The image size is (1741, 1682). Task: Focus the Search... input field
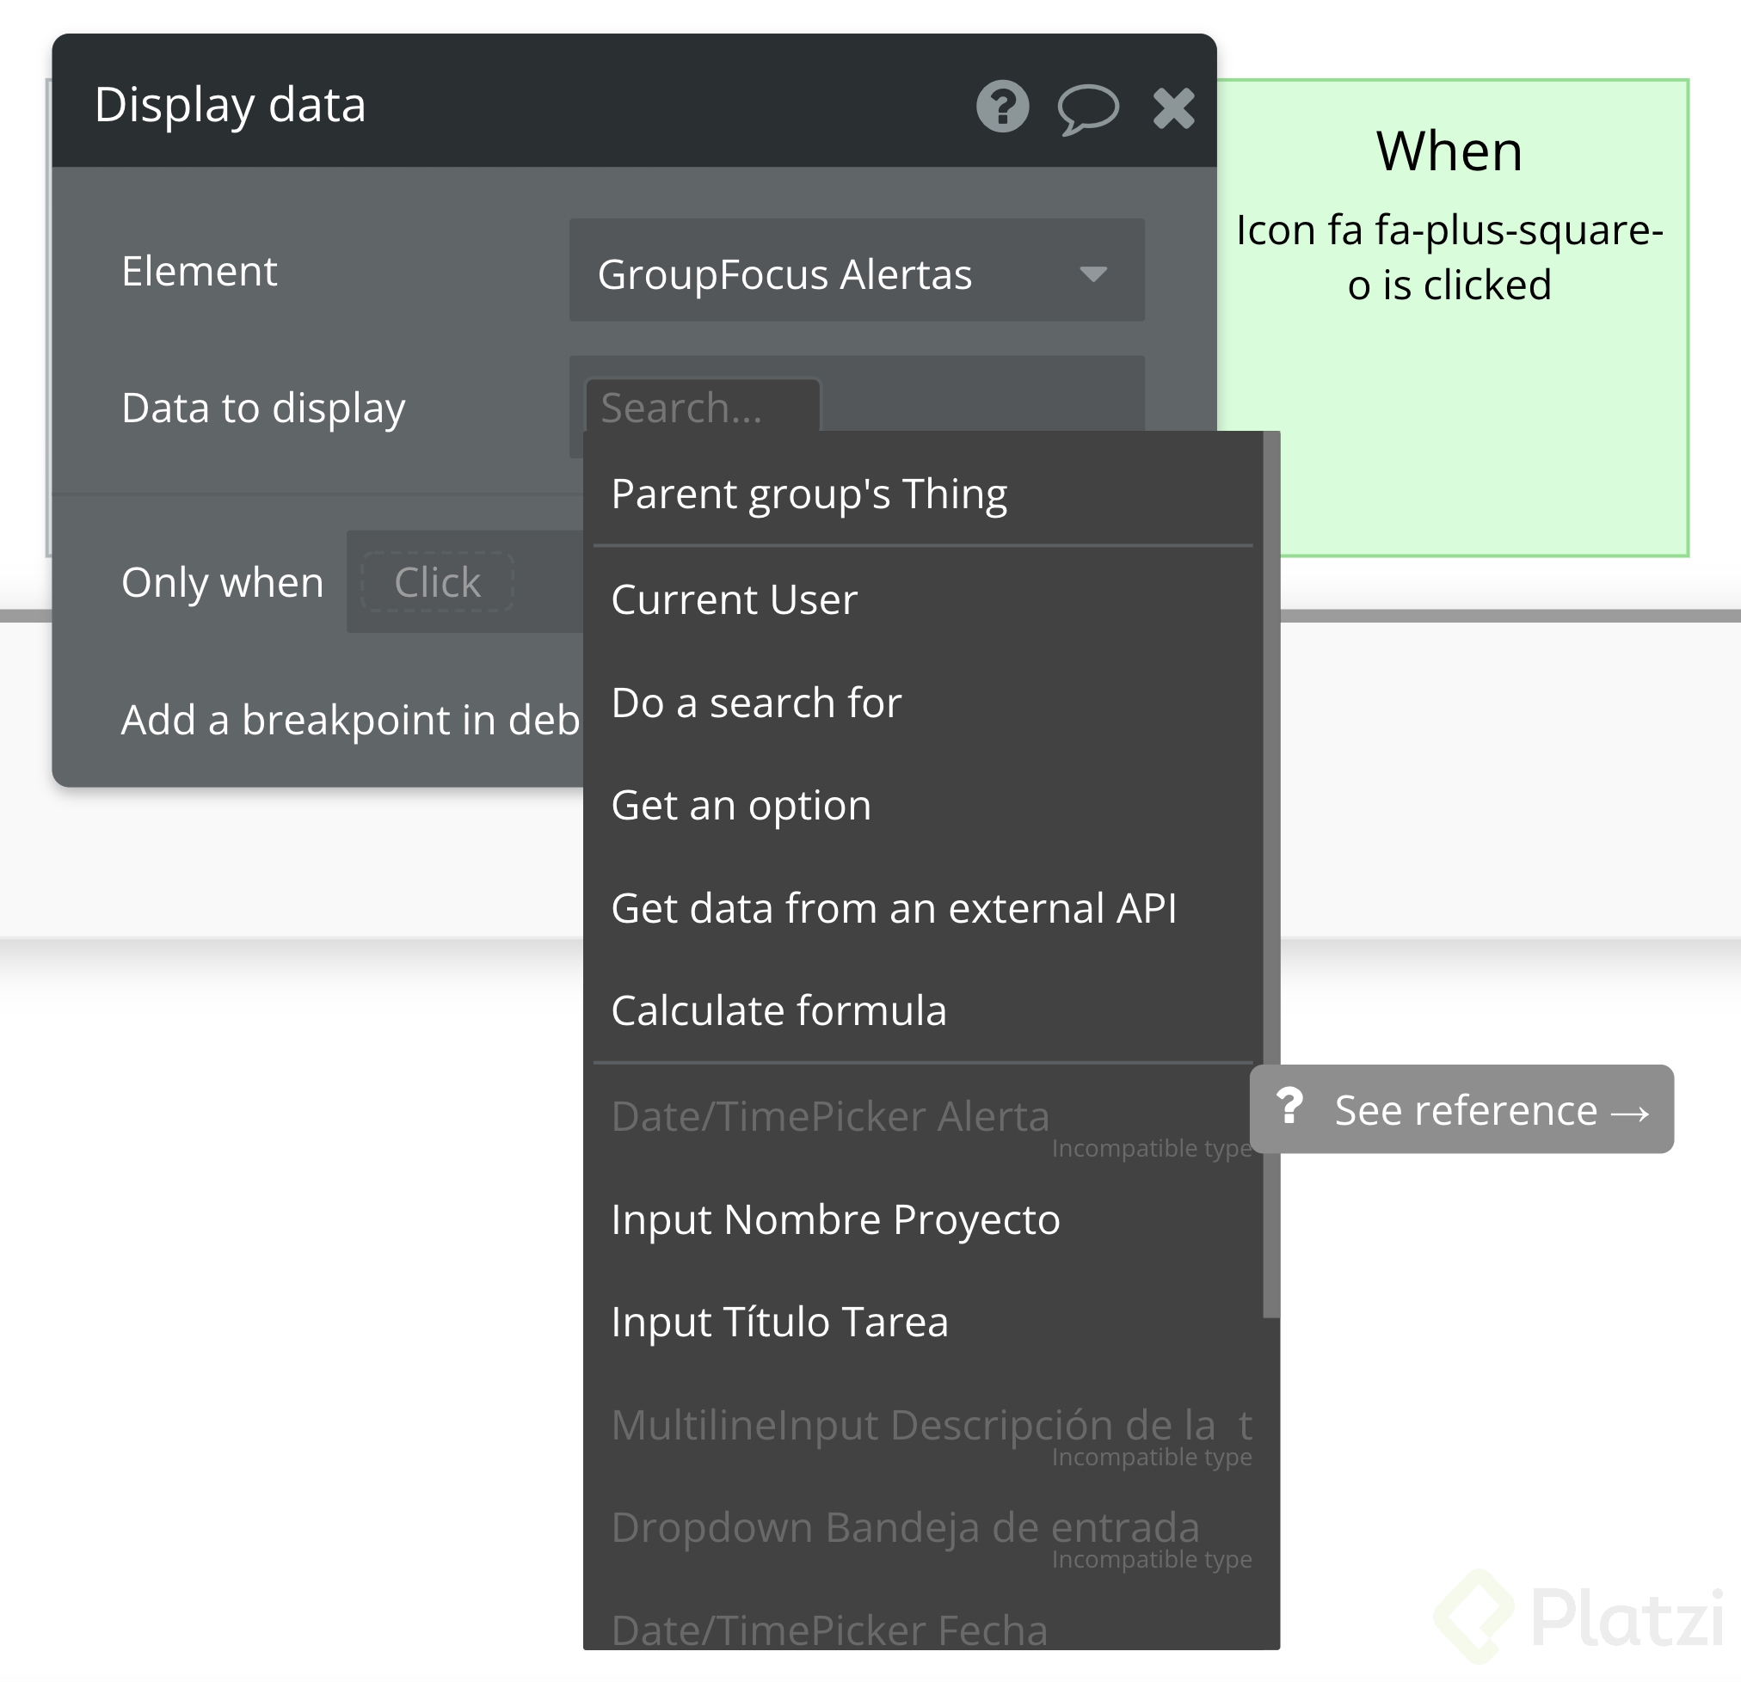click(702, 408)
